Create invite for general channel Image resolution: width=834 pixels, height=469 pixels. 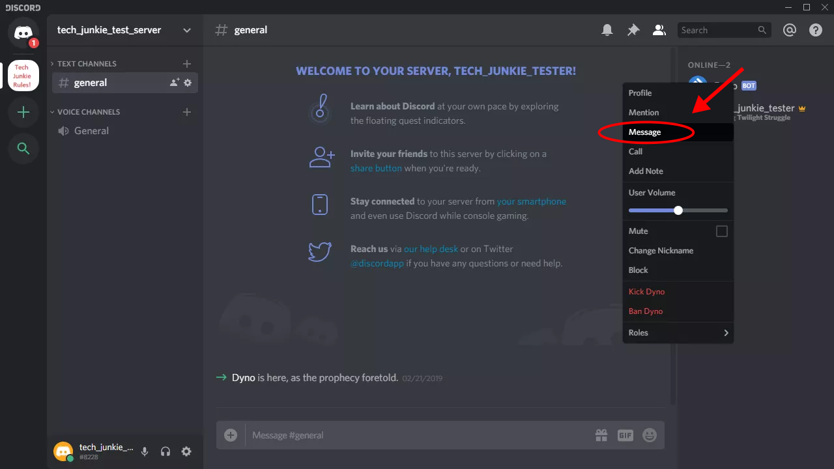(x=174, y=83)
